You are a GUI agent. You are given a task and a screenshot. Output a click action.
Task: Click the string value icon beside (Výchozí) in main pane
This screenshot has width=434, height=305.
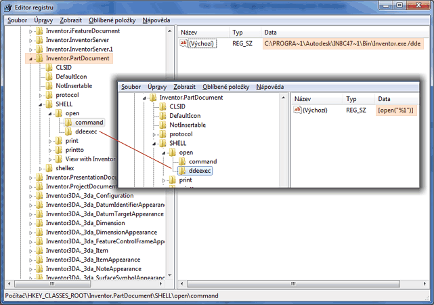click(183, 43)
